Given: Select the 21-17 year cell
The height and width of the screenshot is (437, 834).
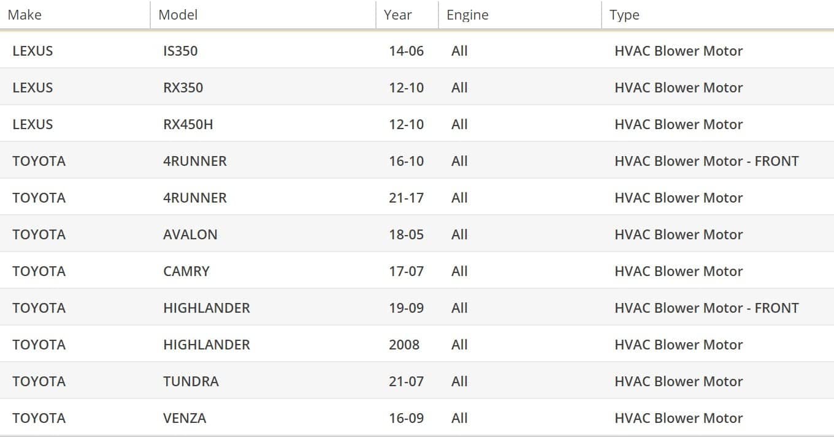Looking at the screenshot, I should click(406, 198).
